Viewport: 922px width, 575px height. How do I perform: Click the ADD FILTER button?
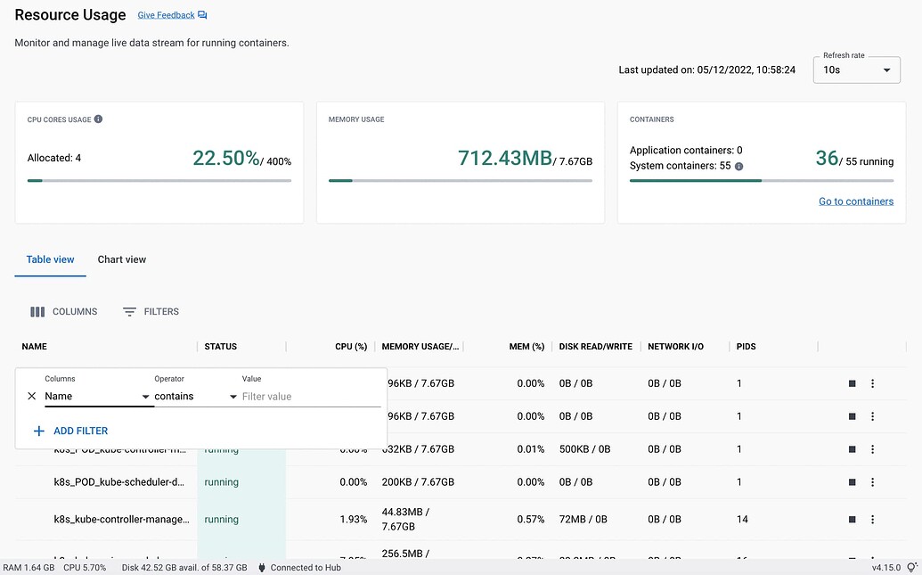click(x=69, y=431)
